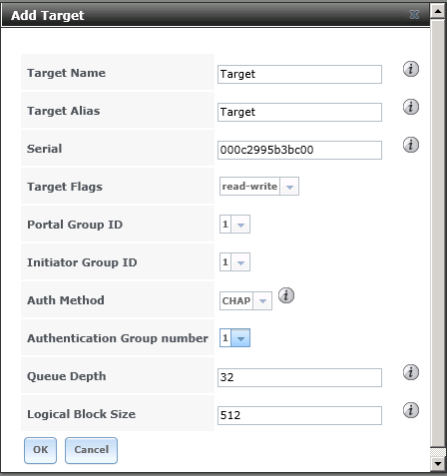Click the Queue Depth input box

pos(299,377)
